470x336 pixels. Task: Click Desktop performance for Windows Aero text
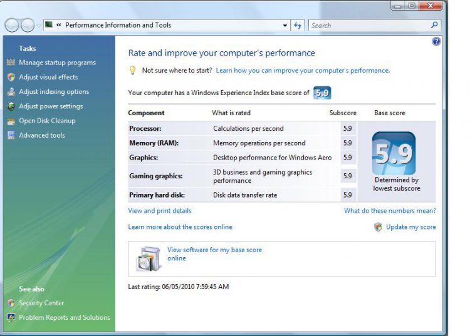(x=273, y=158)
